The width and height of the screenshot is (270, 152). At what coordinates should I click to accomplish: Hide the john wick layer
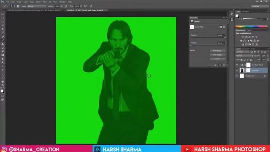tap(237, 71)
